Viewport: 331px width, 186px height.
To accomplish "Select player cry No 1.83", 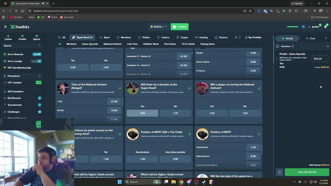I will point(245,113).
